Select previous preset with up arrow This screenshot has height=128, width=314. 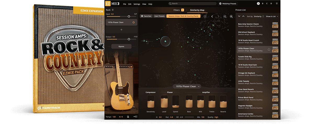click(243, 16)
